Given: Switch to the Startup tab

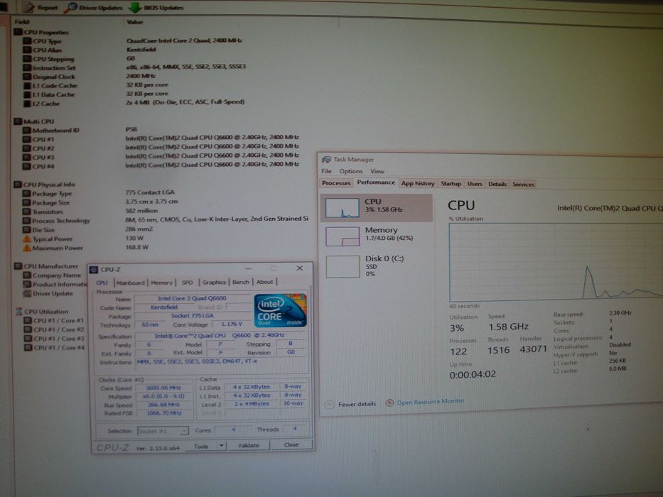Looking at the screenshot, I should pos(451,183).
